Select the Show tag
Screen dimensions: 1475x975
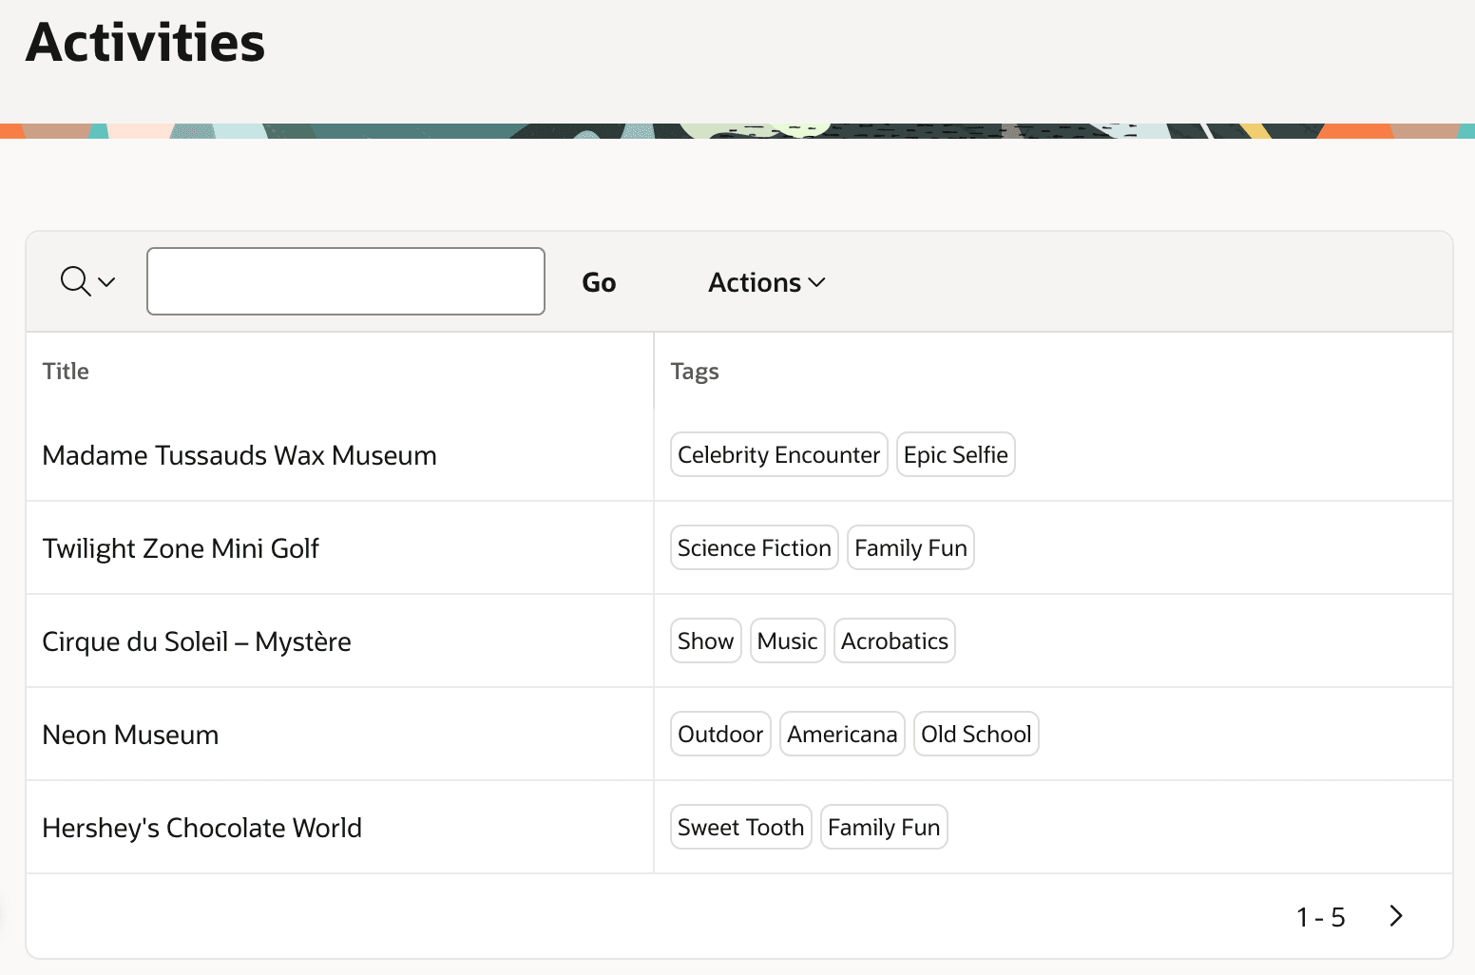[706, 640]
